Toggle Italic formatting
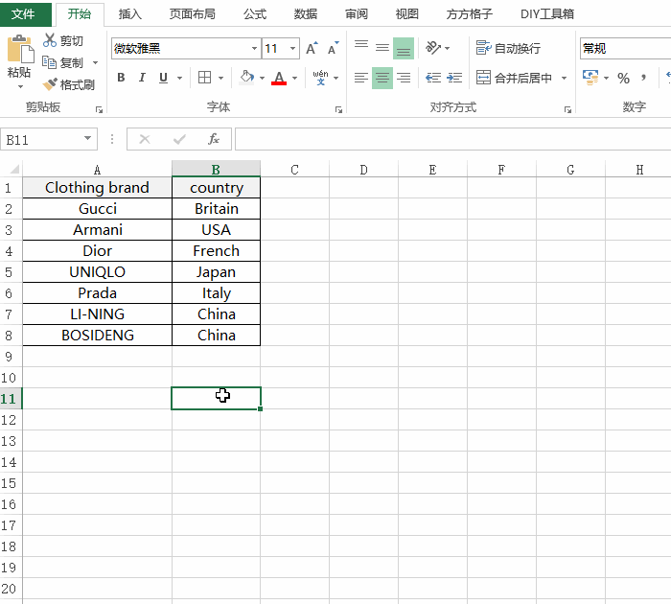This screenshot has width=671, height=604. click(142, 78)
